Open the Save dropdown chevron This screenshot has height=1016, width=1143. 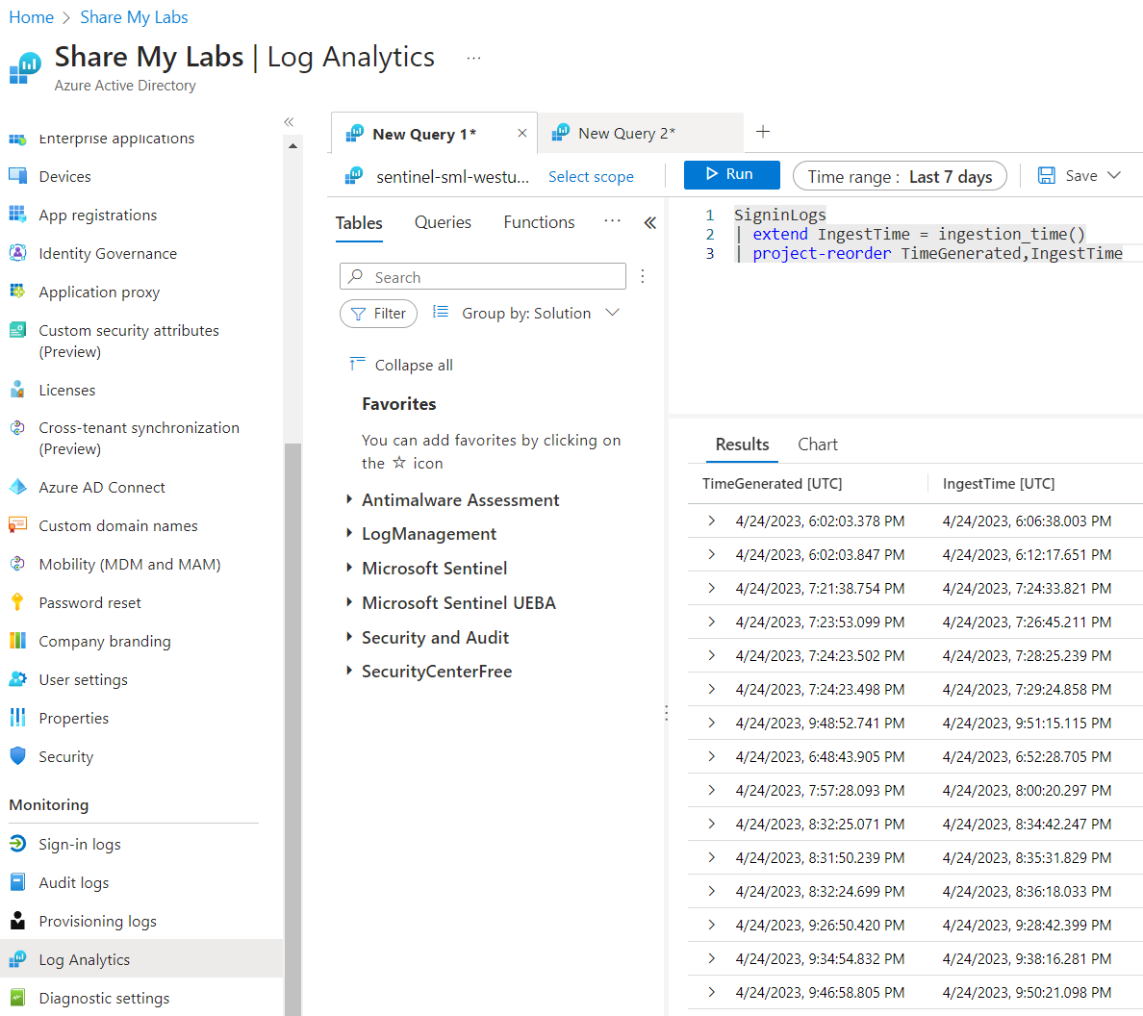pyautogui.click(x=1113, y=176)
